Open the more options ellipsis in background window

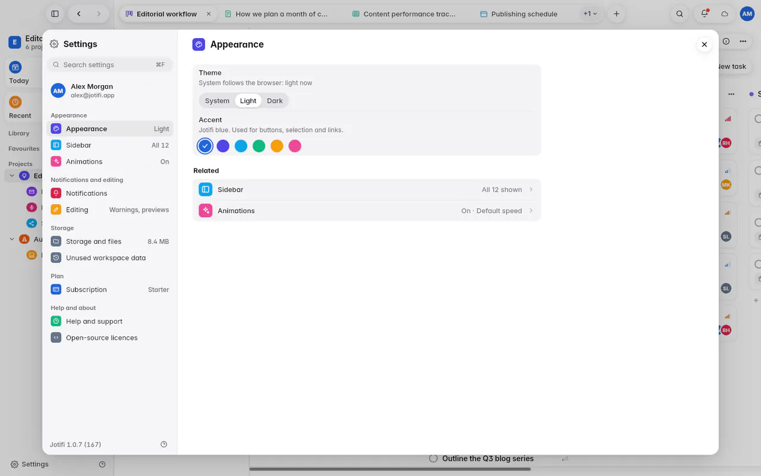point(743,41)
